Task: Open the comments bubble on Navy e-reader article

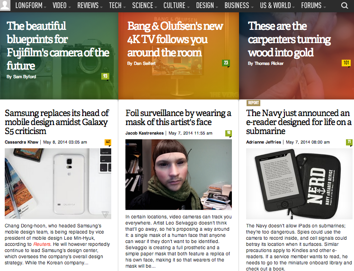Action: [x=349, y=142]
